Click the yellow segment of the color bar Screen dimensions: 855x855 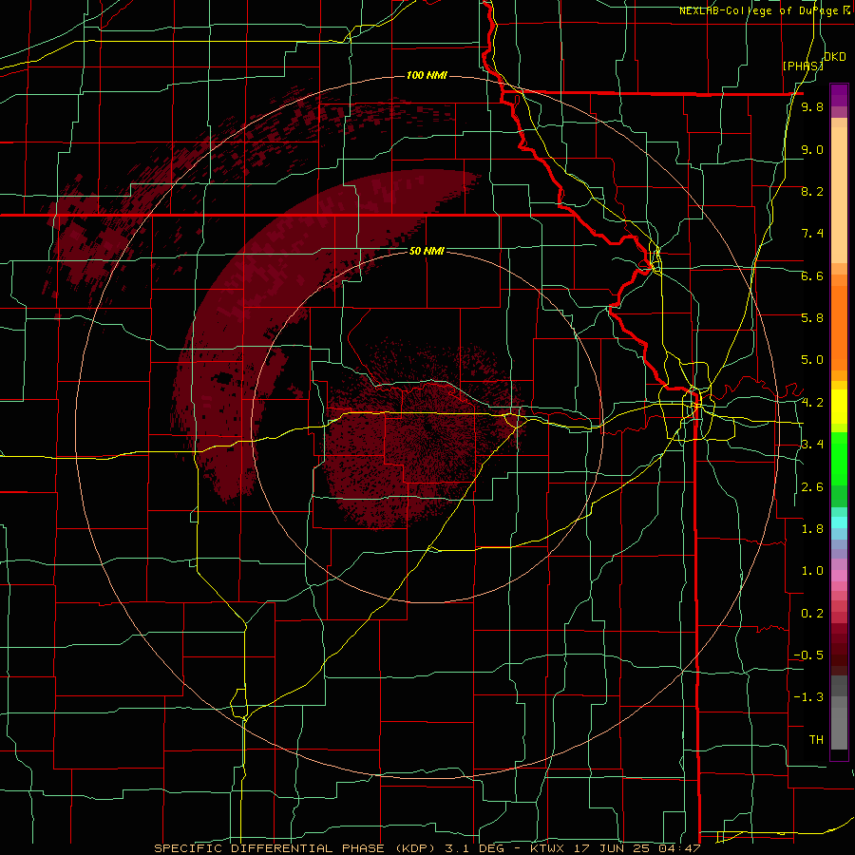click(839, 407)
